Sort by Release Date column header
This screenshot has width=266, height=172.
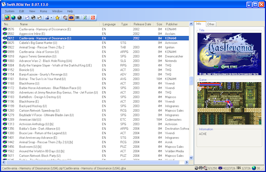[x=142, y=24]
